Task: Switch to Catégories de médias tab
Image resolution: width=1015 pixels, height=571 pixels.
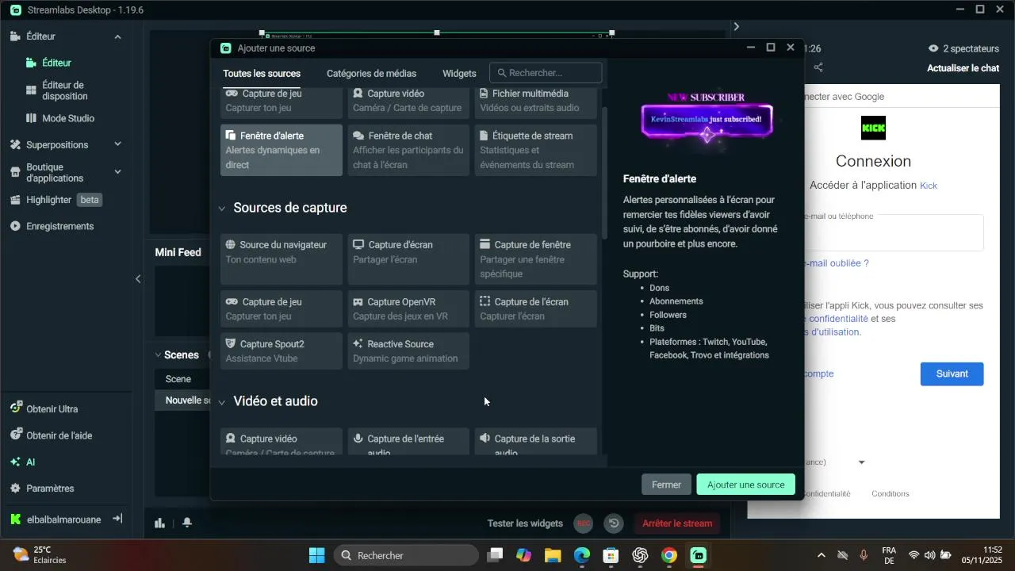Action: click(x=371, y=73)
